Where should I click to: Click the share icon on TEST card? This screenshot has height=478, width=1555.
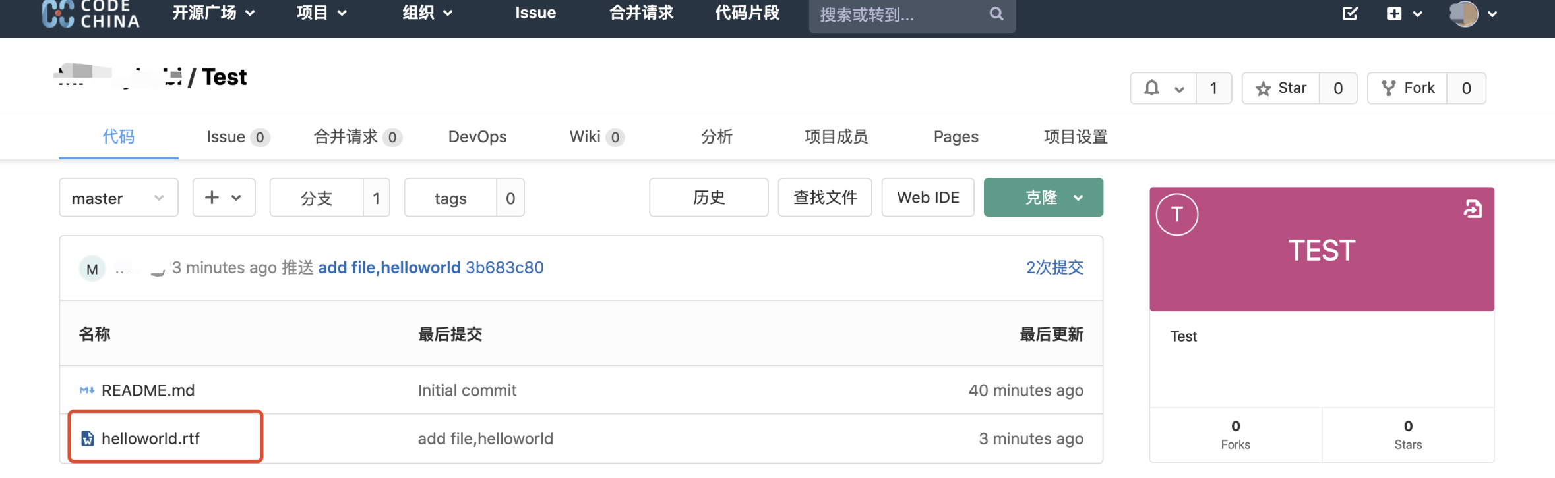pos(1473,209)
